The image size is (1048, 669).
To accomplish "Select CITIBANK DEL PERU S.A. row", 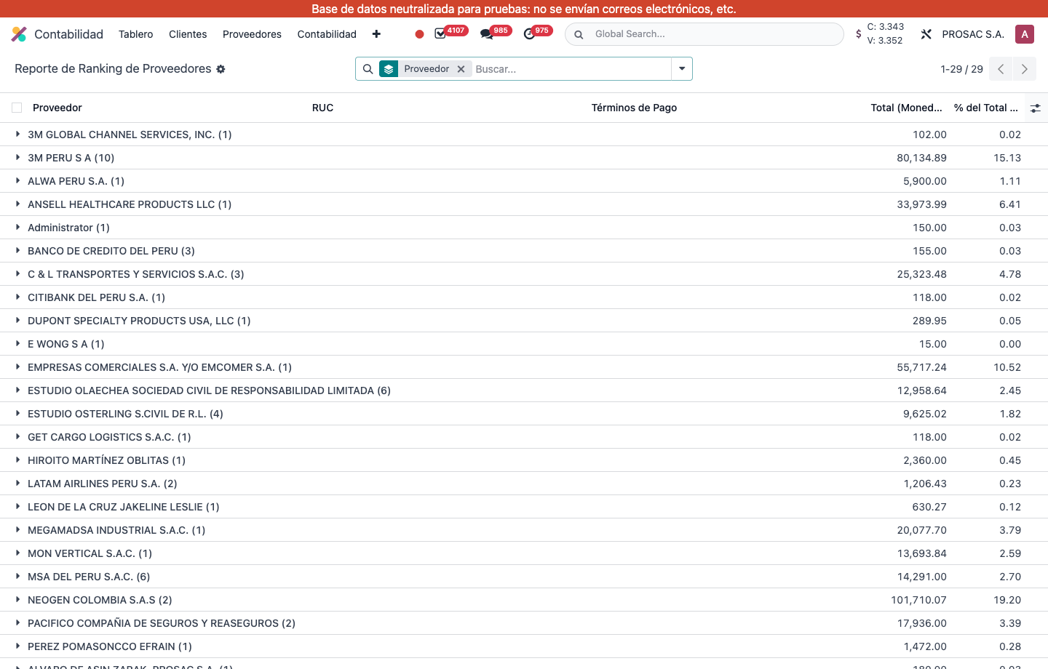I will (524, 297).
